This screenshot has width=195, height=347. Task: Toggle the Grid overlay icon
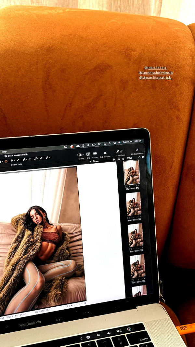click(x=88, y=154)
